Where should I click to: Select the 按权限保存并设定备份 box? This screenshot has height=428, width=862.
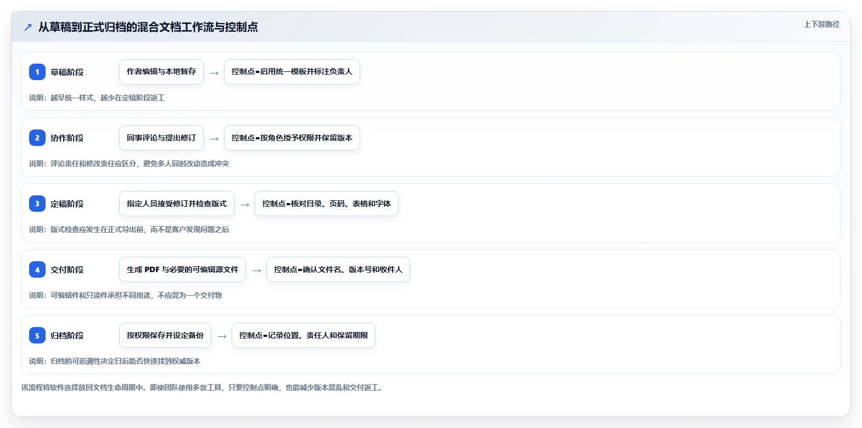[165, 335]
